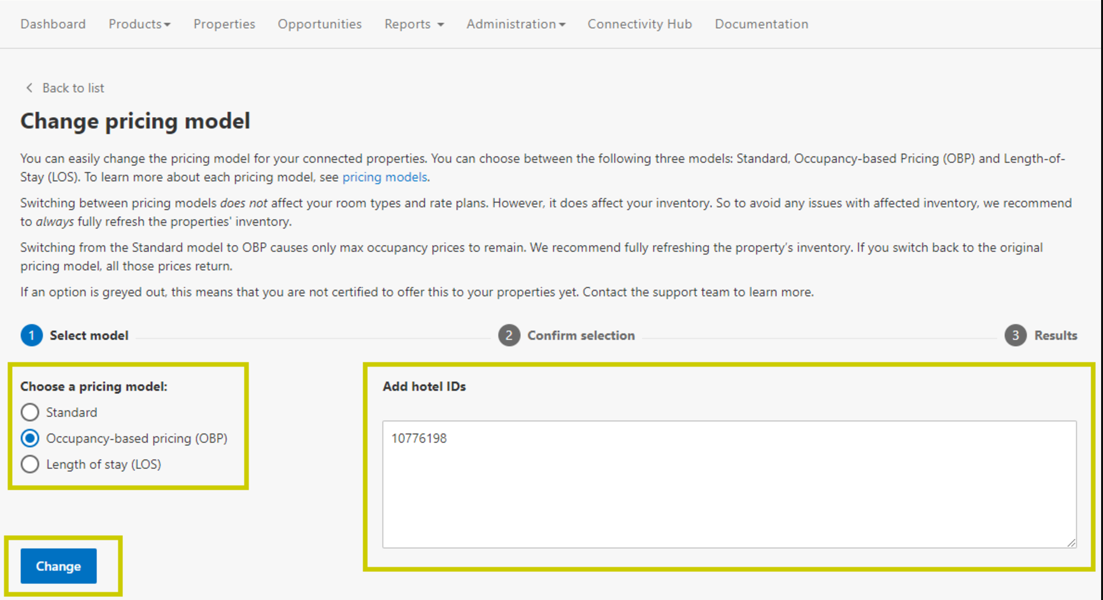Screen dimensions: 1103x600
Task: Open the Documentation page
Action: pyautogui.click(x=761, y=24)
